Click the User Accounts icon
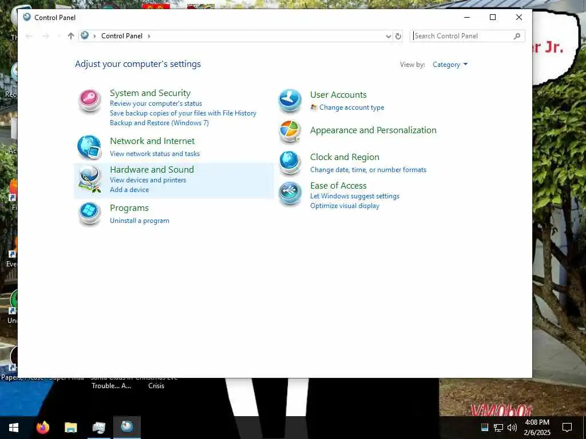This screenshot has width=586, height=439. point(290,101)
